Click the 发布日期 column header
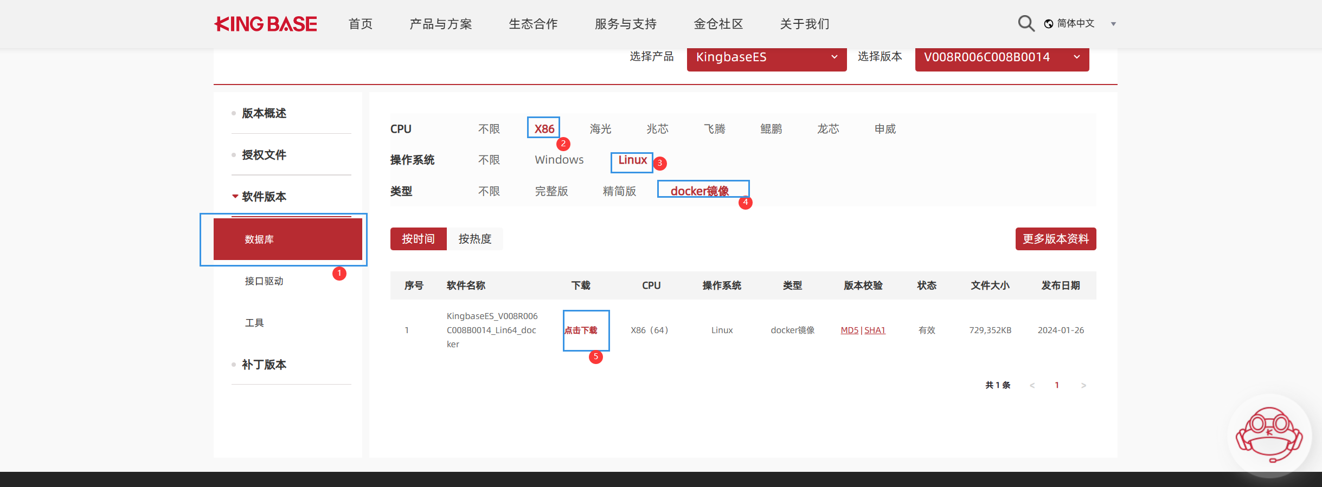The image size is (1322, 487). (1061, 285)
